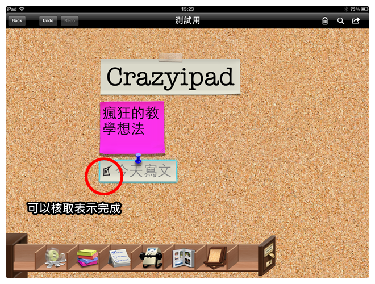Toggle the checkbox on the todo note

tap(107, 171)
